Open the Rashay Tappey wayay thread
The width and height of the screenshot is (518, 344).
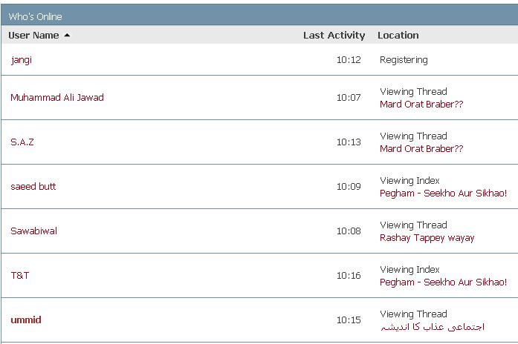pyautogui.click(x=427, y=238)
